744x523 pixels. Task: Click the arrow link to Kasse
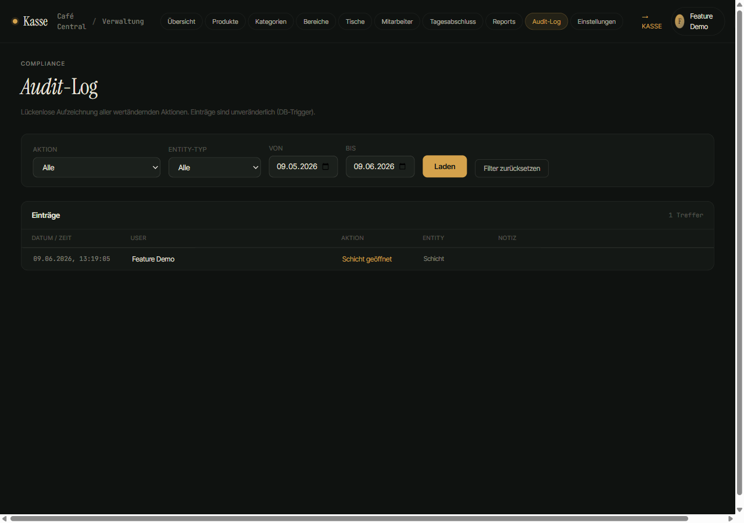[652, 22]
